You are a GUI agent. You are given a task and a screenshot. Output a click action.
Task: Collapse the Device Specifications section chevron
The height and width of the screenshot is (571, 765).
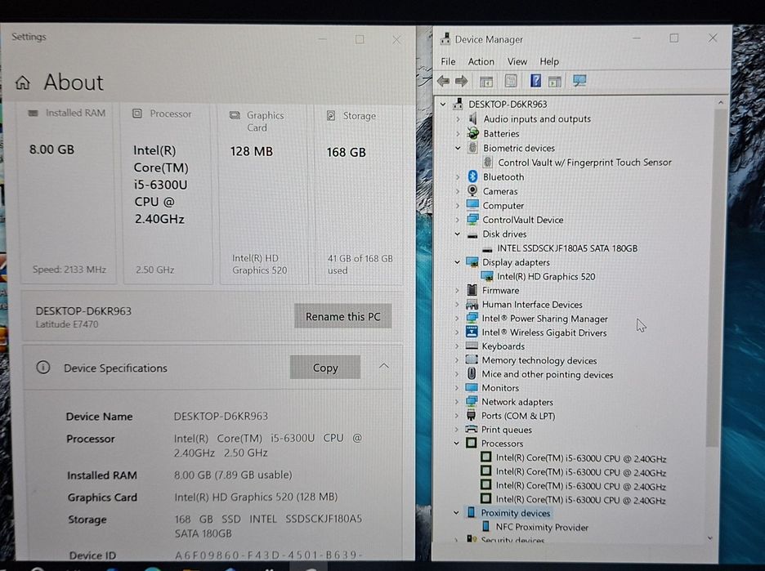click(384, 366)
